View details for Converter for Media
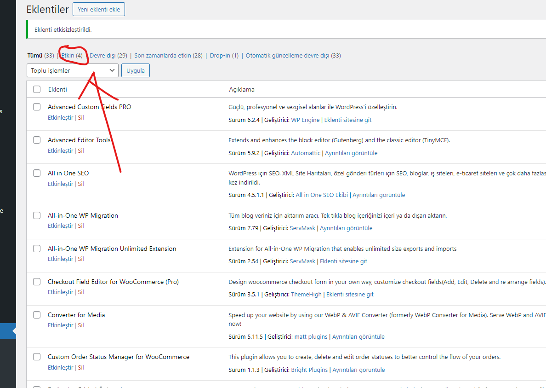Screen dimensions: 546x388 coord(358,337)
